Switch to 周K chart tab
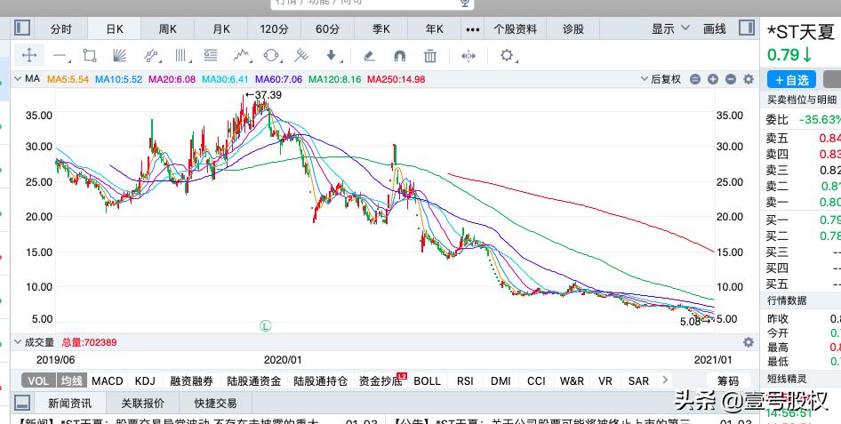The height and width of the screenshot is (424, 841). (x=167, y=29)
